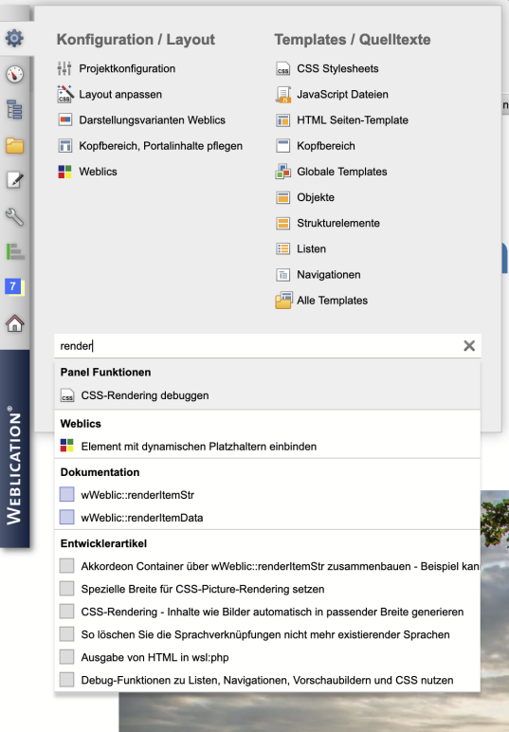Open 'Ausgabe von HTML in wsl:php' article
This screenshot has height=732, width=509.
[x=267, y=657]
